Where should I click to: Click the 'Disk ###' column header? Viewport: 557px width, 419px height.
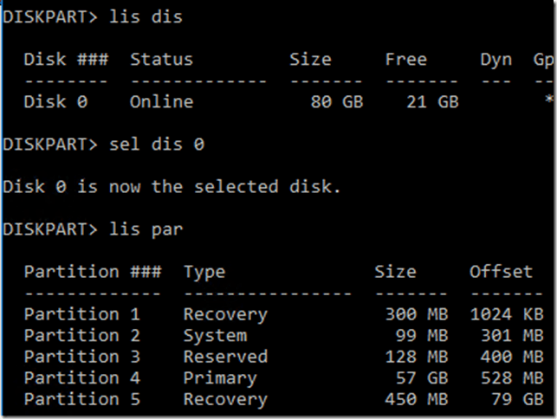click(x=66, y=60)
